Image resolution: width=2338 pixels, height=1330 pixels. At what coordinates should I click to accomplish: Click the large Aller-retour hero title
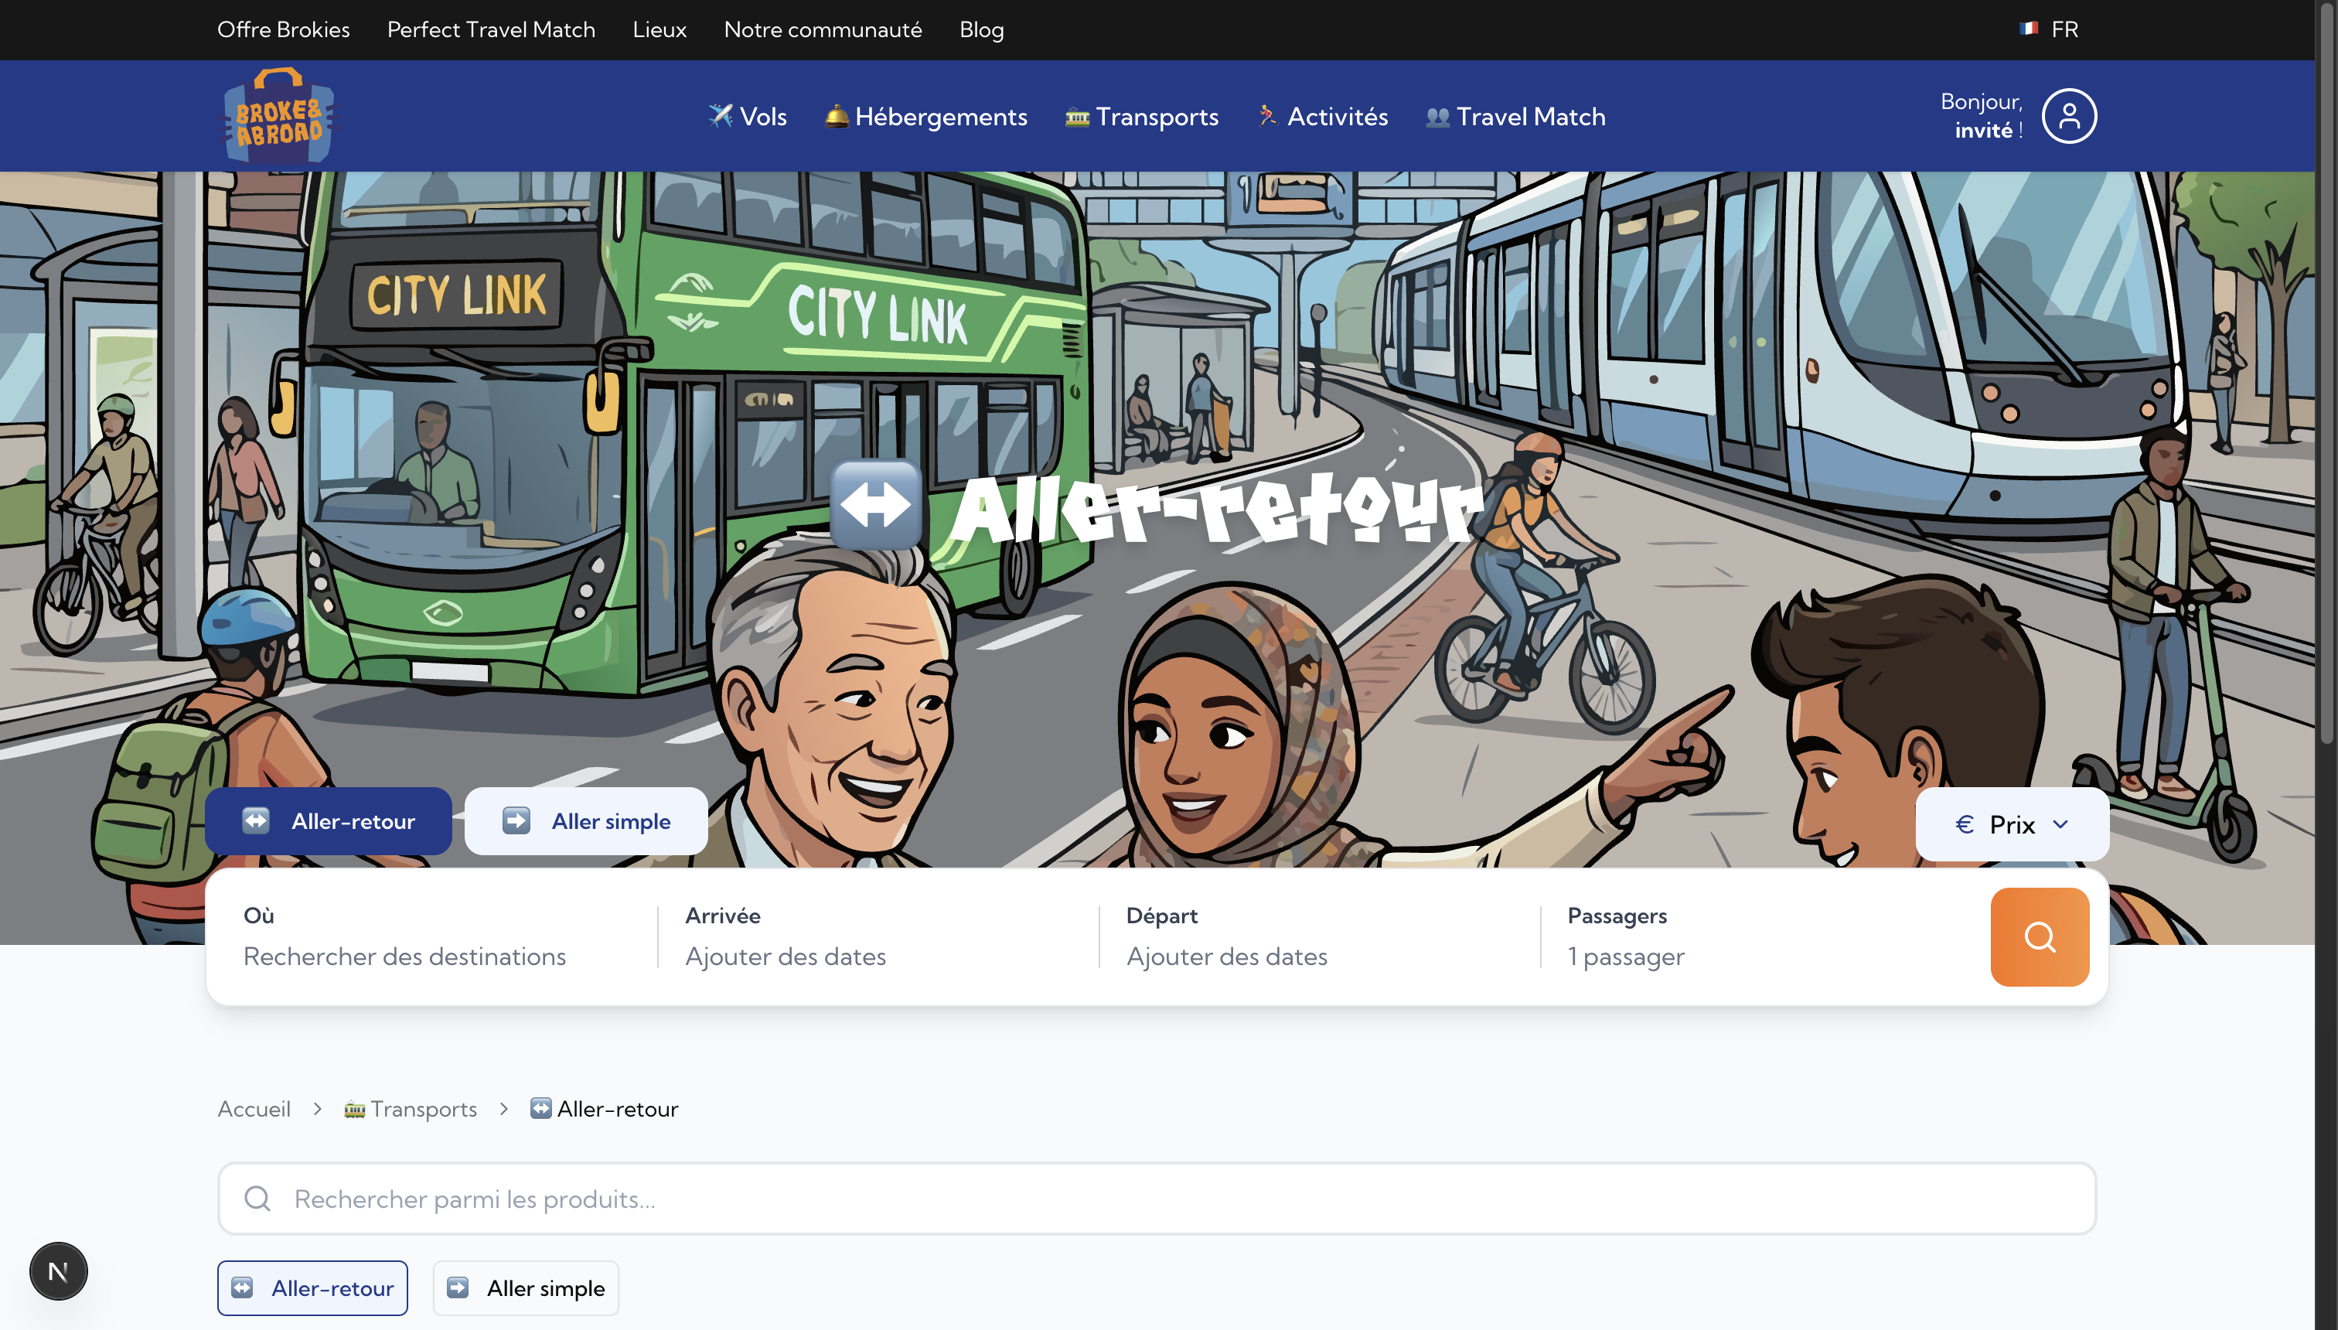[x=1216, y=509]
